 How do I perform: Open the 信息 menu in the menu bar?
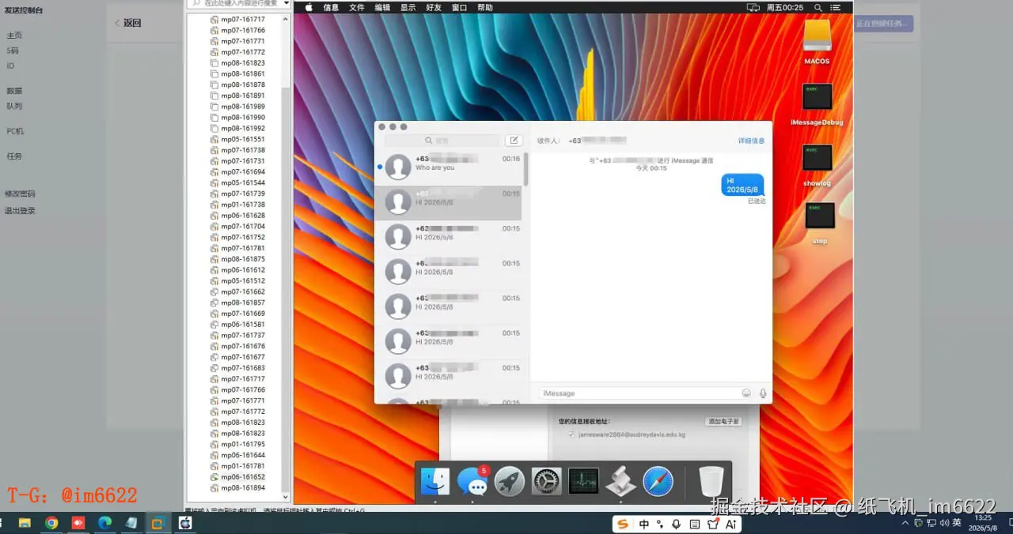[331, 7]
